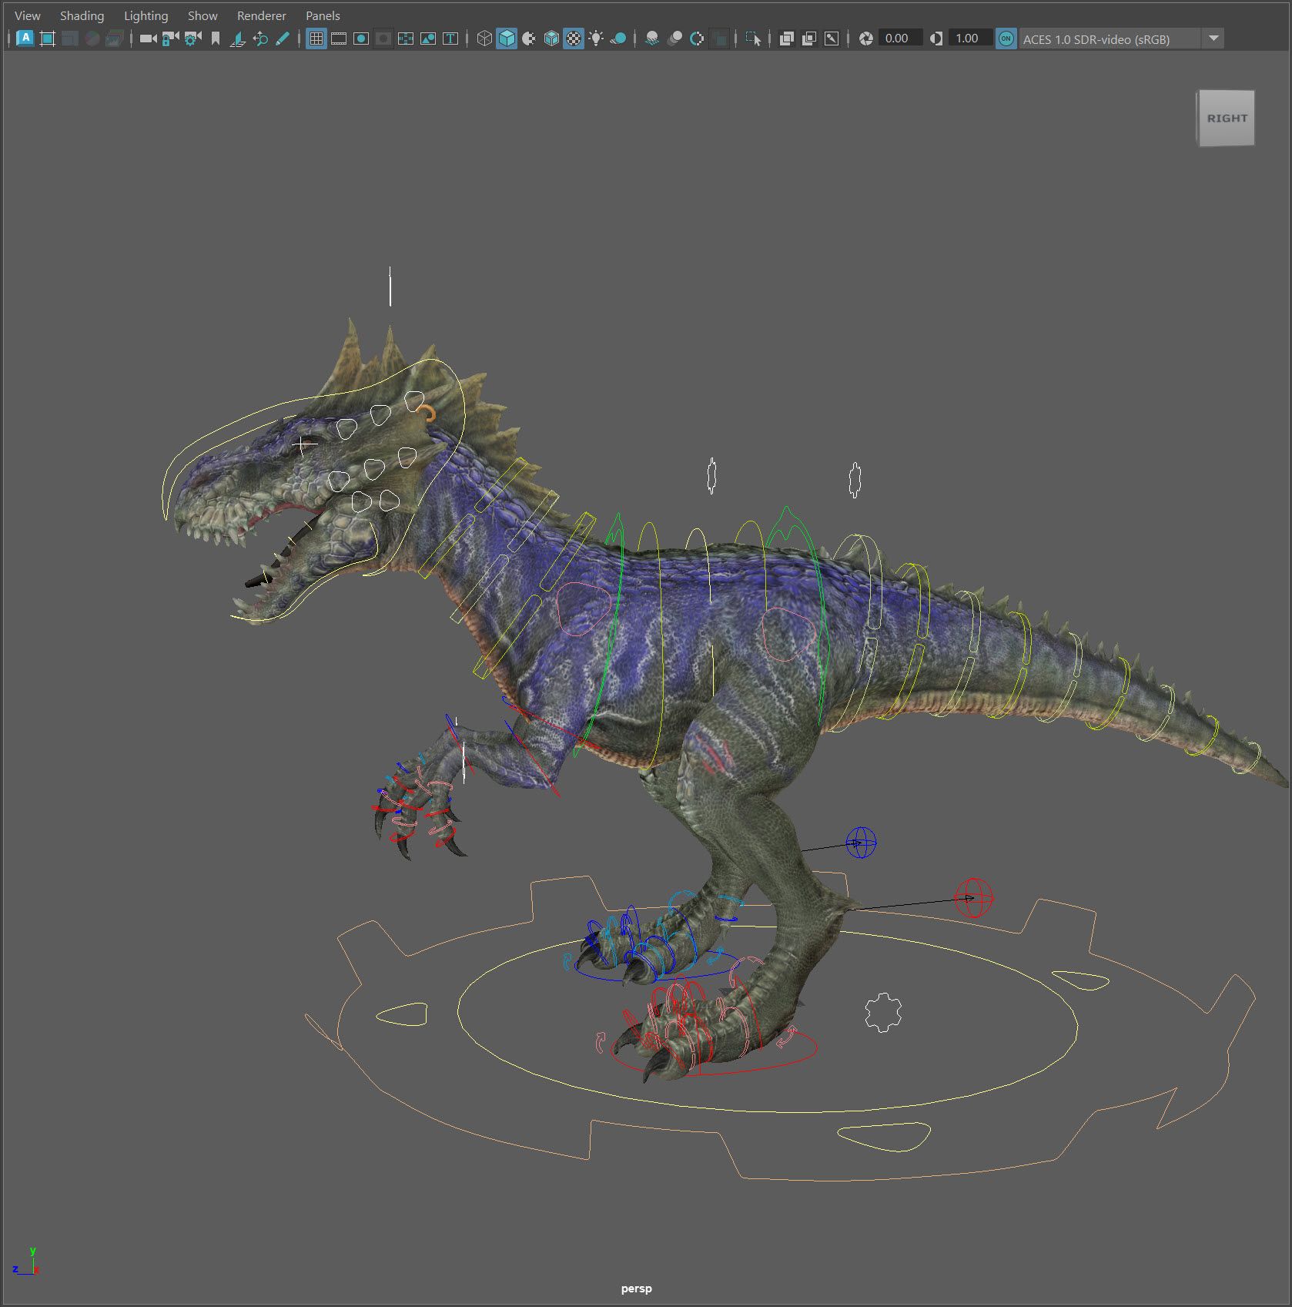
Task: Toggle the Film Gate display
Action: 339,39
